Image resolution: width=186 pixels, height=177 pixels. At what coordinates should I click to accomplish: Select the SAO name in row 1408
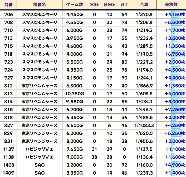pyautogui.click(x=40, y=165)
